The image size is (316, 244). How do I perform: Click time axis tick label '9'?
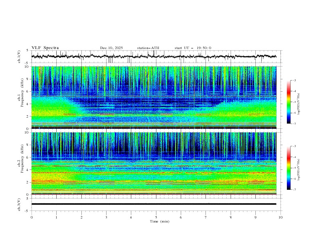[255, 217]
